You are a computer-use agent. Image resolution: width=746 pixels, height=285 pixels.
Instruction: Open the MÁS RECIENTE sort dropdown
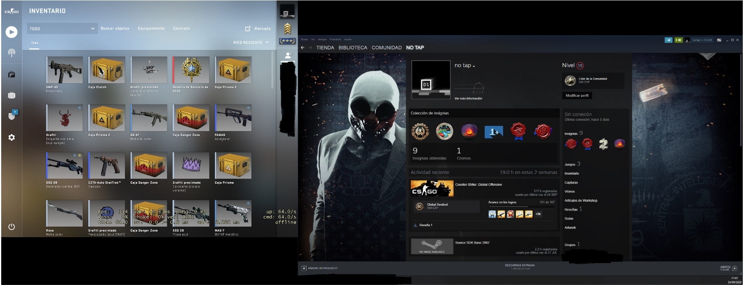[x=251, y=42]
